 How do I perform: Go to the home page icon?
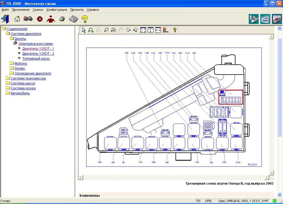[x=17, y=19]
